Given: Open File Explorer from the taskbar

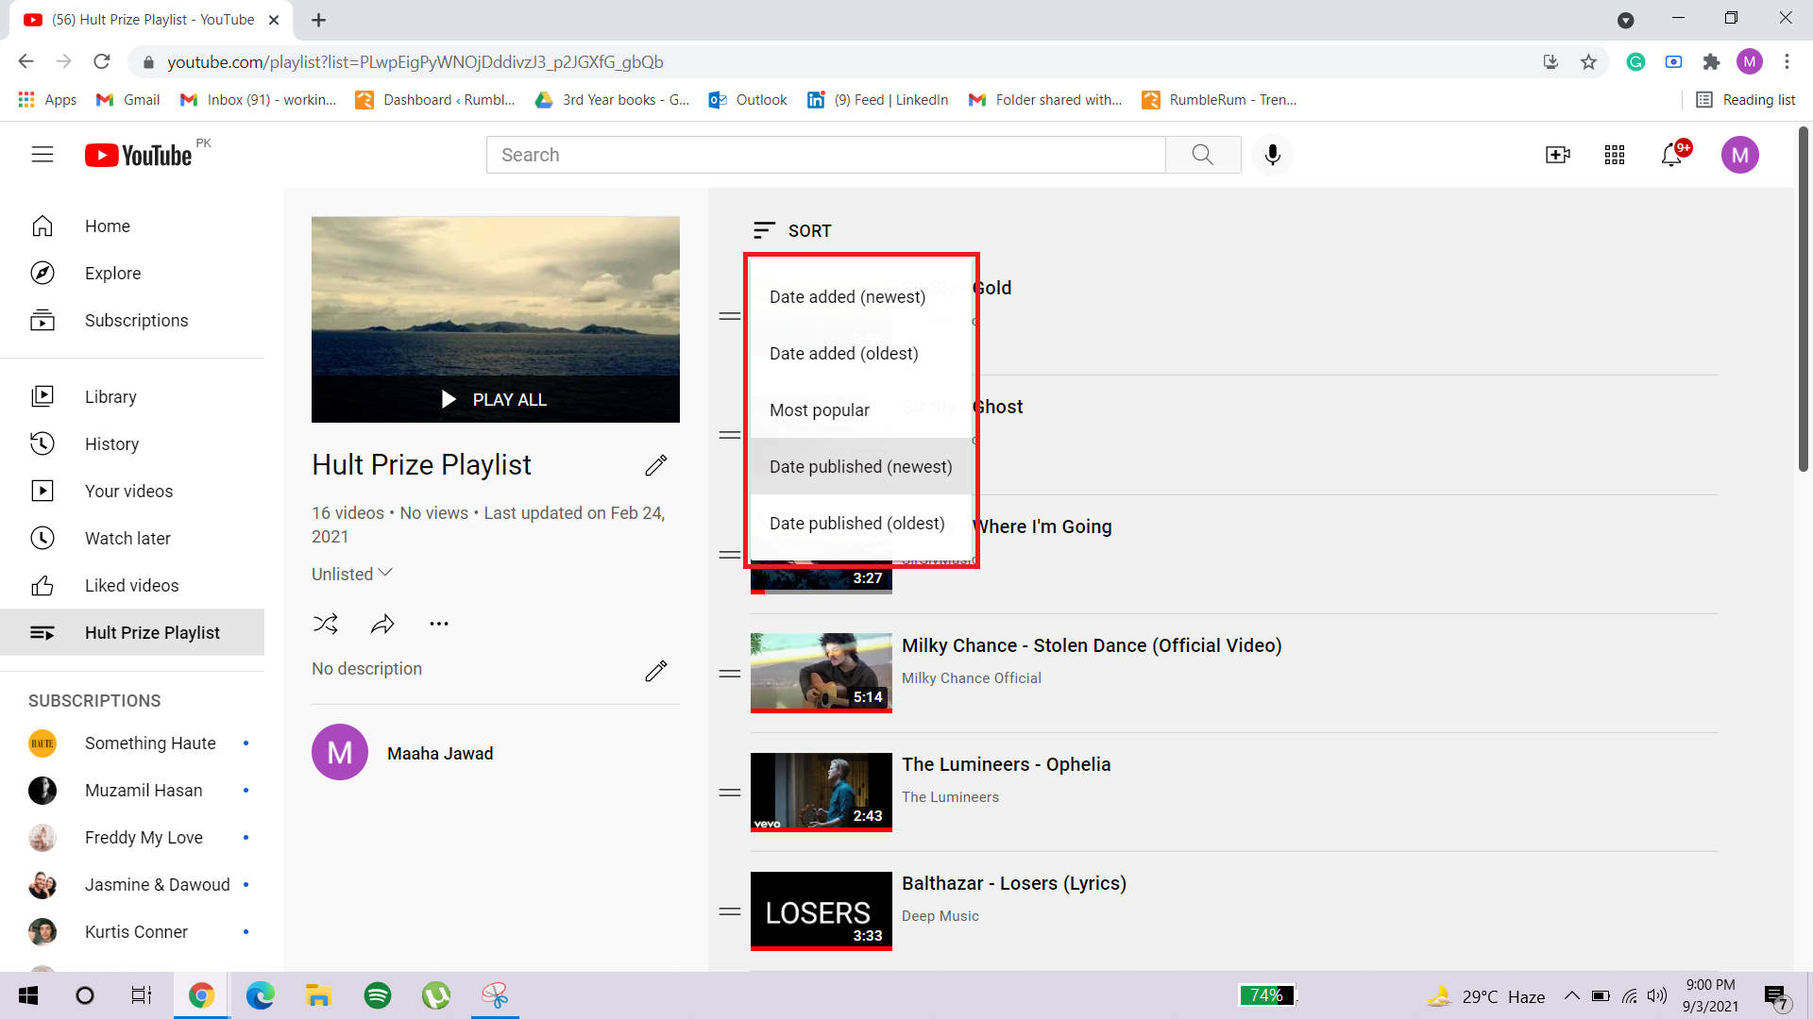Looking at the screenshot, I should coord(319,995).
